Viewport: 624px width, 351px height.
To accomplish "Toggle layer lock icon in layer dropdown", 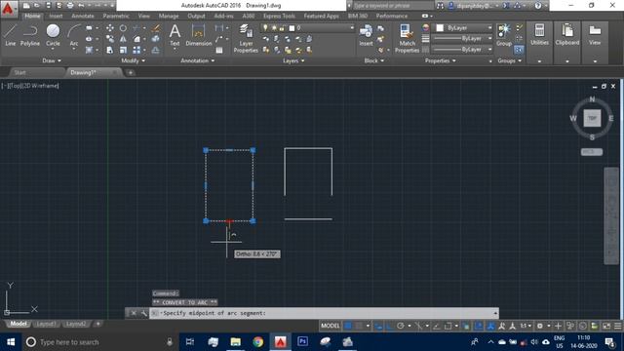I will pyautogui.click(x=282, y=28).
